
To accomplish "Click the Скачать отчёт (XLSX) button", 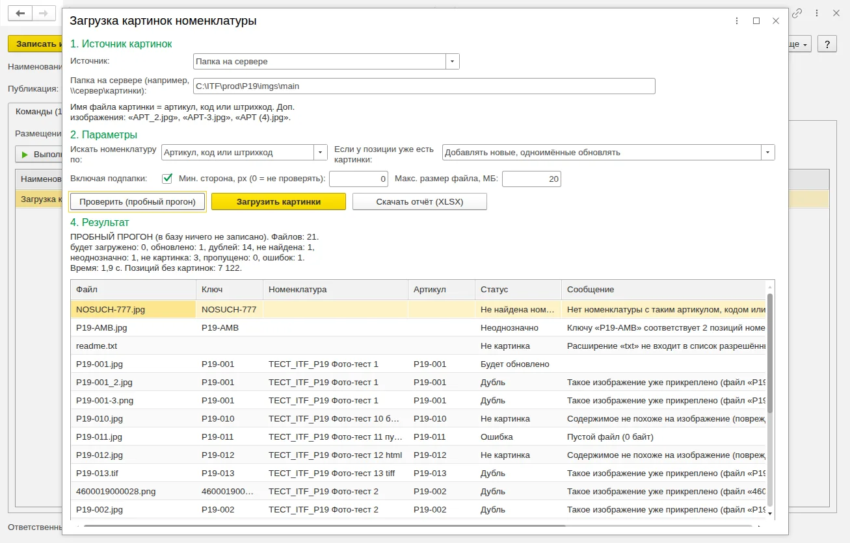I will [419, 202].
